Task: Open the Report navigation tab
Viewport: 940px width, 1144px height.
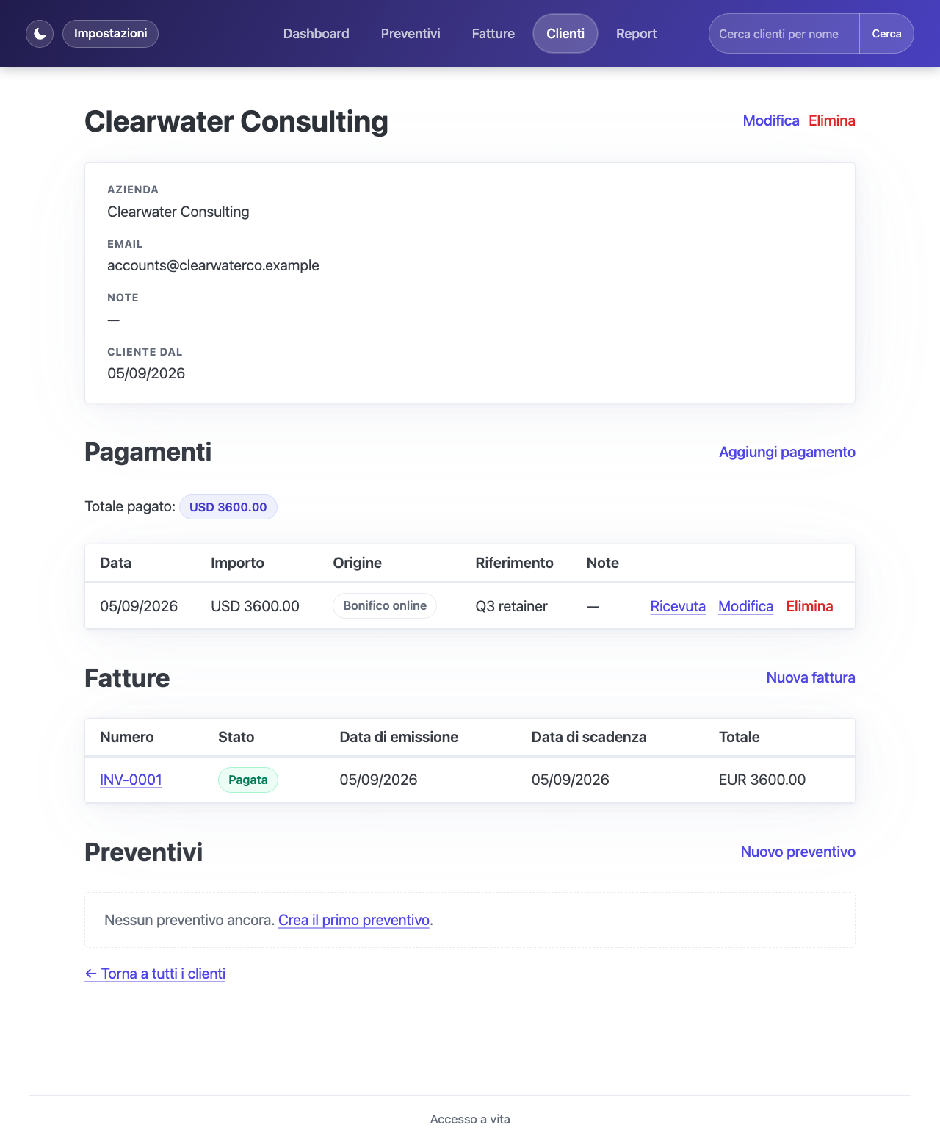Action: 636,34
